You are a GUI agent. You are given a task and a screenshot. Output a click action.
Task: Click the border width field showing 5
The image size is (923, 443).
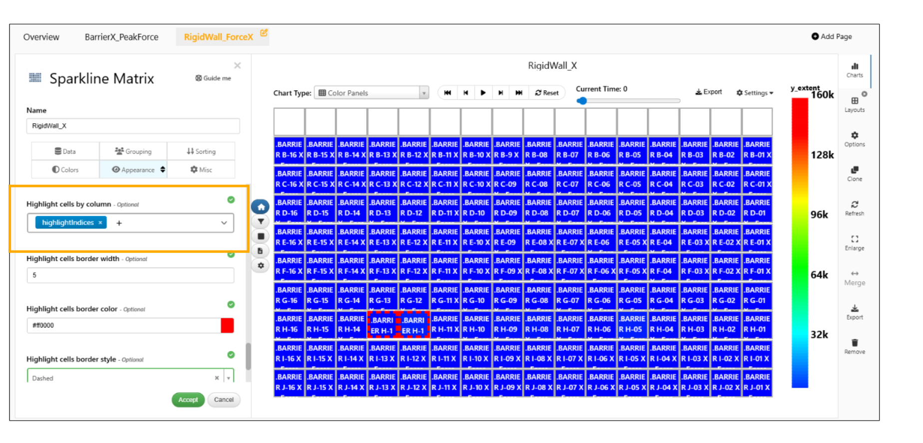click(x=130, y=275)
